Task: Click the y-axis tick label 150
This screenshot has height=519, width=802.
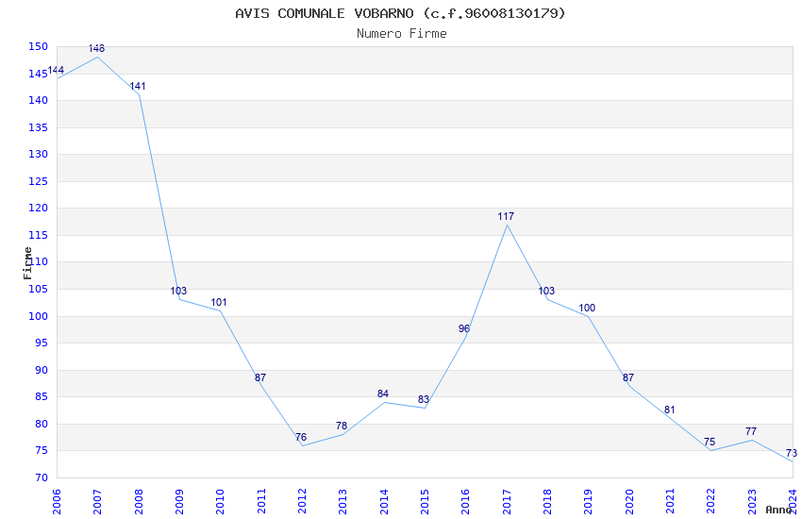Action: coord(39,46)
